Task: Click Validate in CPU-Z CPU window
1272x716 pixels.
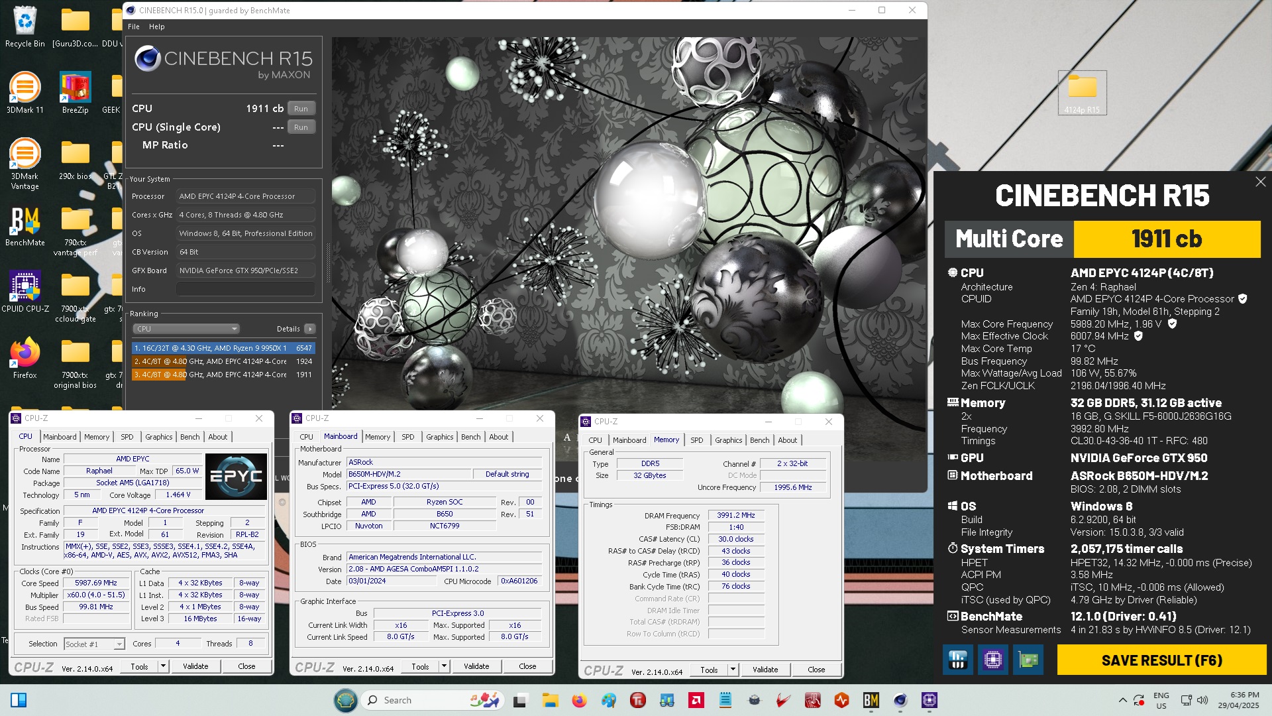Action: point(195,666)
